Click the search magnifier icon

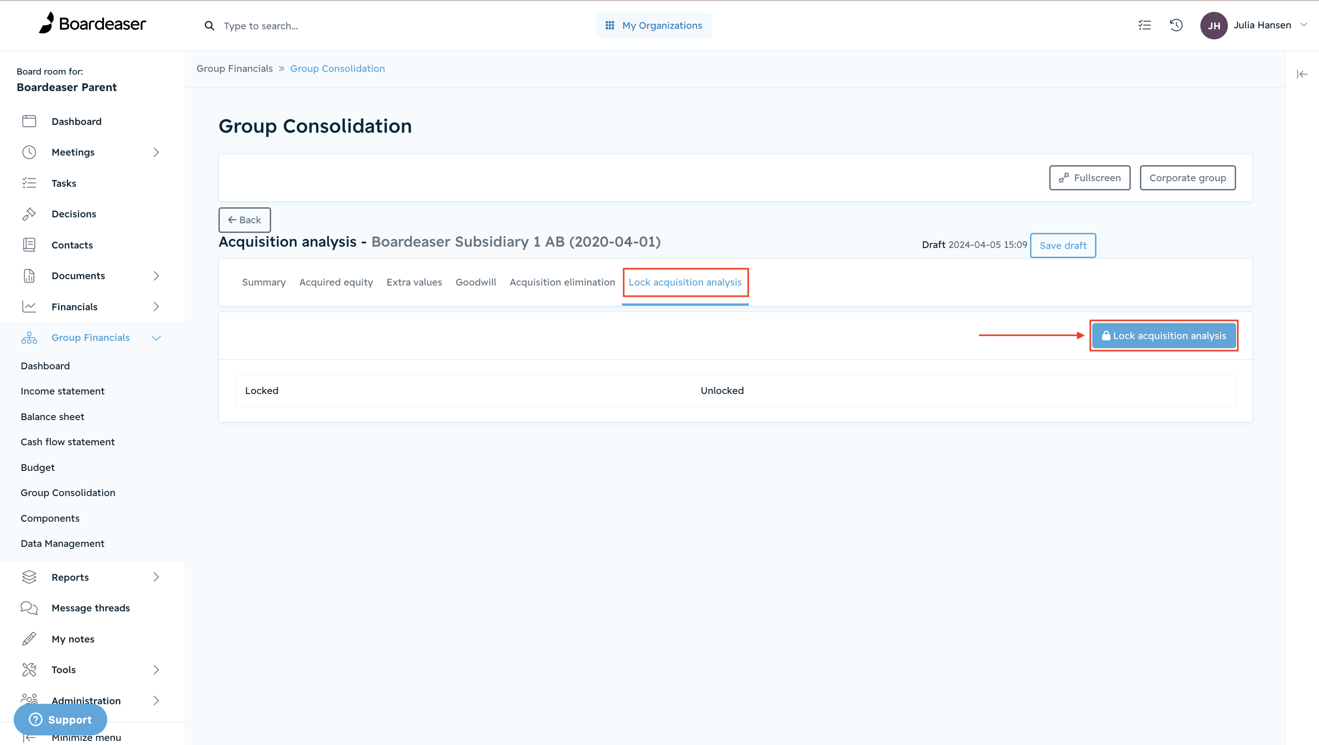click(209, 26)
